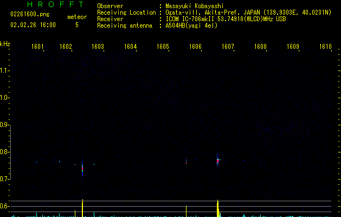Image resolution: width=341 pixels, height=217 pixels.
Task: Click the meteor count value 5
Action: (77, 25)
